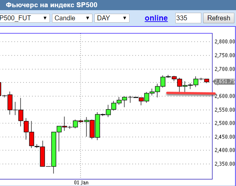Open the DAY timeframe dropdown
The image size is (236, 186).
coord(112,18)
